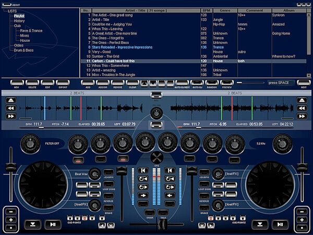Move playlist item down with down-arrow button
The height and width of the screenshot is (235, 313).
[153, 84]
